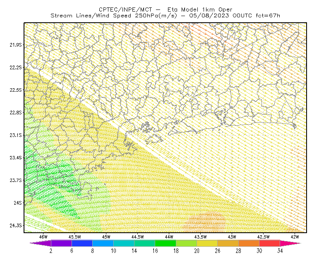331x255 pixels.
Task: Click the legend value label 20
Action: pos(197,251)
